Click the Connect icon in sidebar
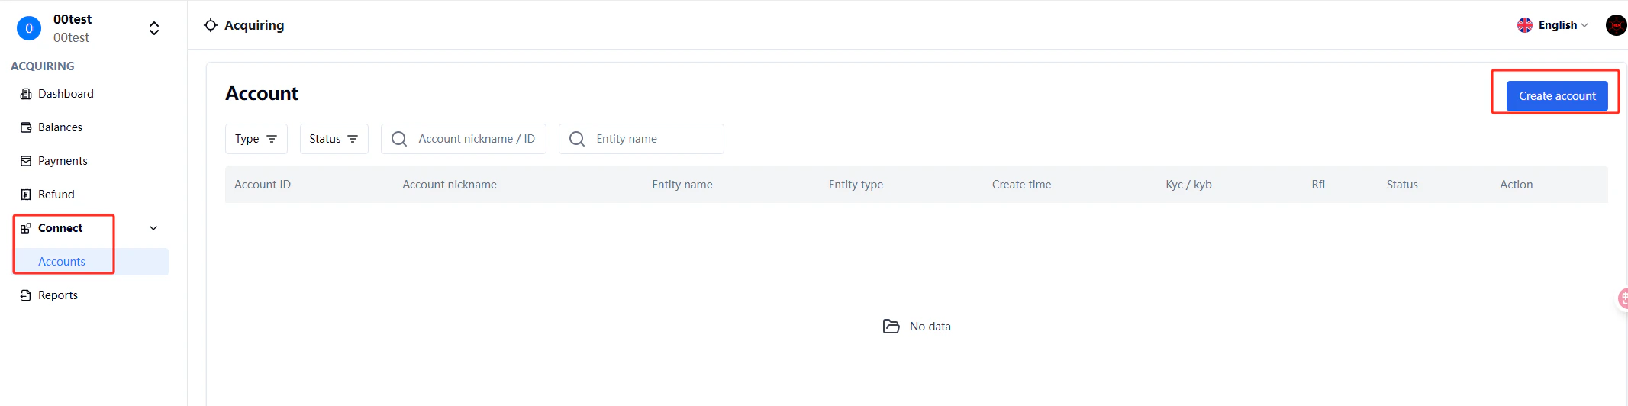Viewport: 1628px width, 406px height. pos(25,228)
